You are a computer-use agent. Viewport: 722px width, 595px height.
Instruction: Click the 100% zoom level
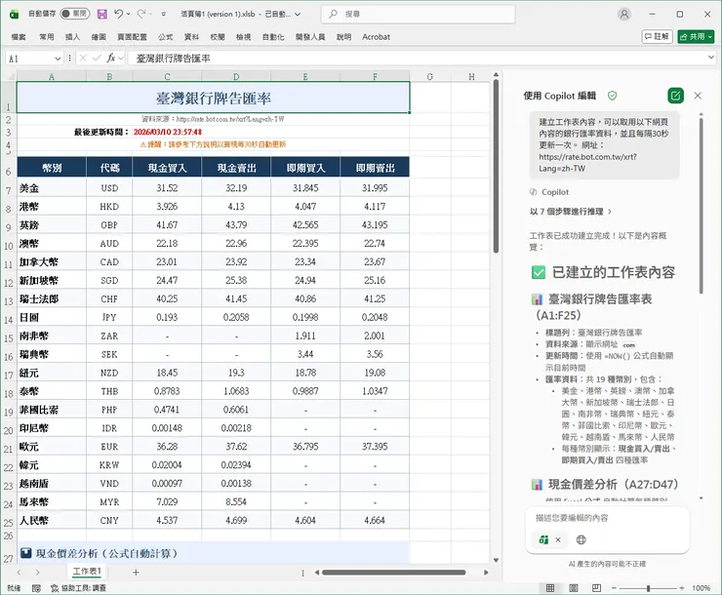[701, 588]
